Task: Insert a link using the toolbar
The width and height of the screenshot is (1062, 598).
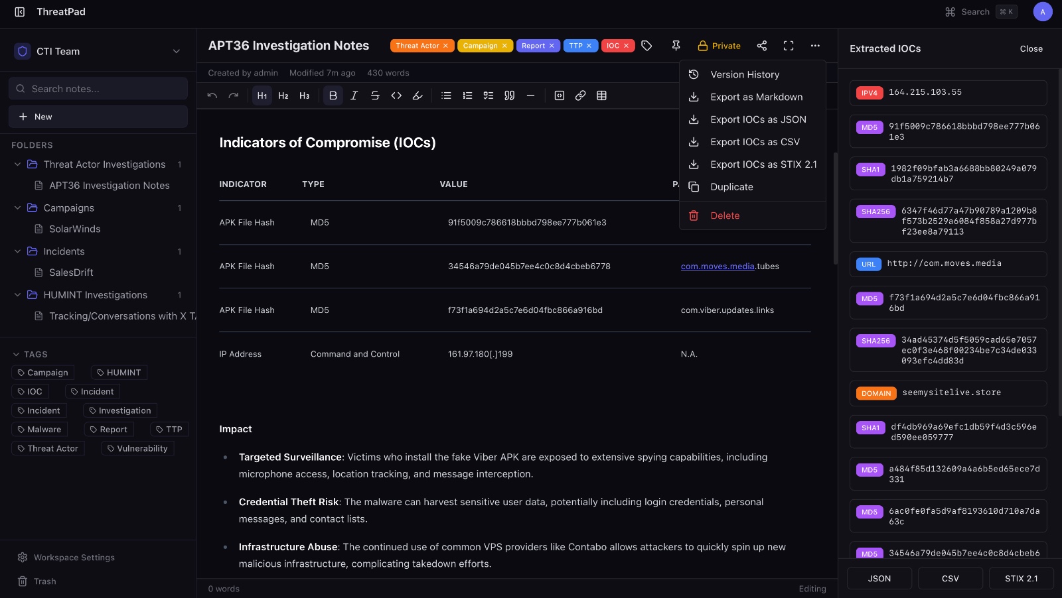Action: (x=580, y=95)
